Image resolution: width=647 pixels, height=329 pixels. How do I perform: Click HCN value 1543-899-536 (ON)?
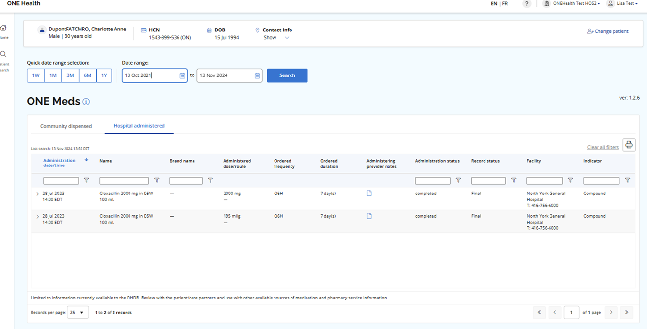[x=170, y=38]
